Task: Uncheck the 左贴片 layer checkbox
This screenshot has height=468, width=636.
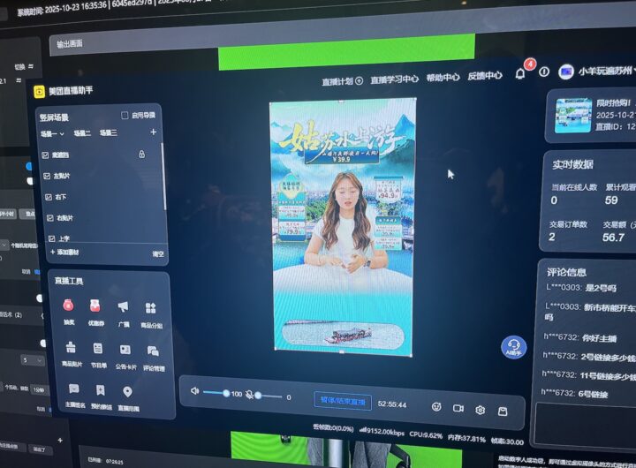Action: click(x=47, y=175)
